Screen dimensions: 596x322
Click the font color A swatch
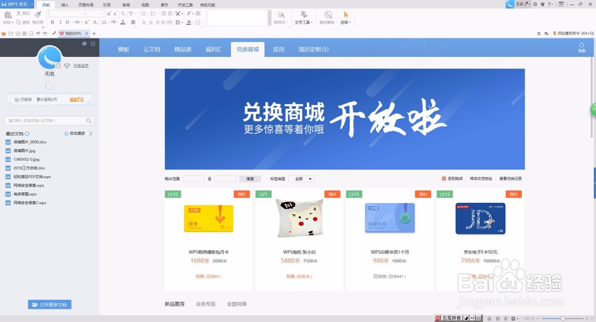coord(123,23)
